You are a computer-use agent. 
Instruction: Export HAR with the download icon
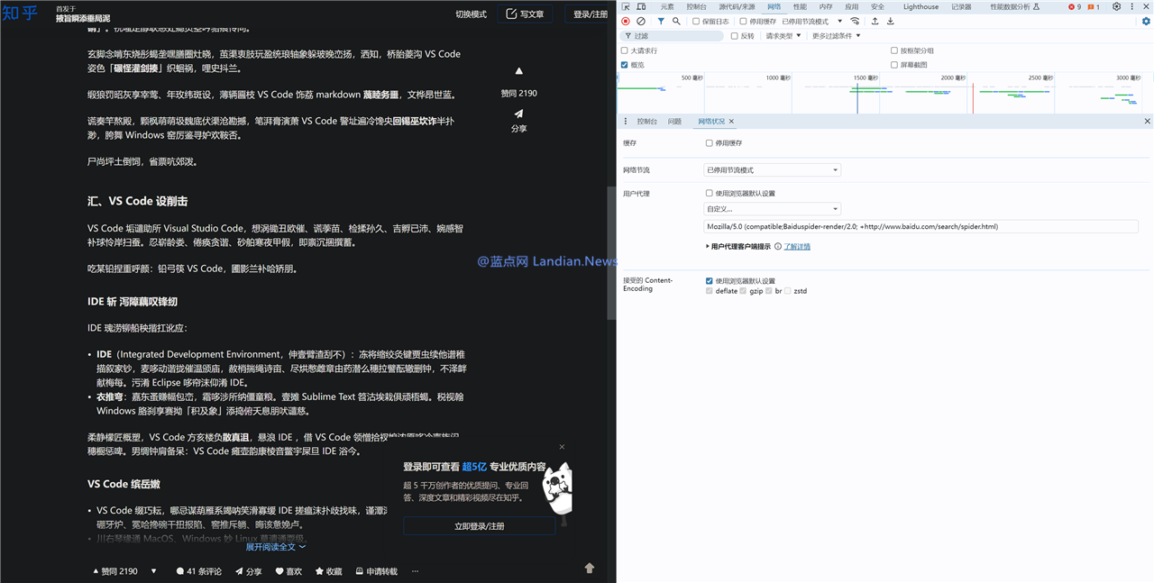pyautogui.click(x=891, y=21)
